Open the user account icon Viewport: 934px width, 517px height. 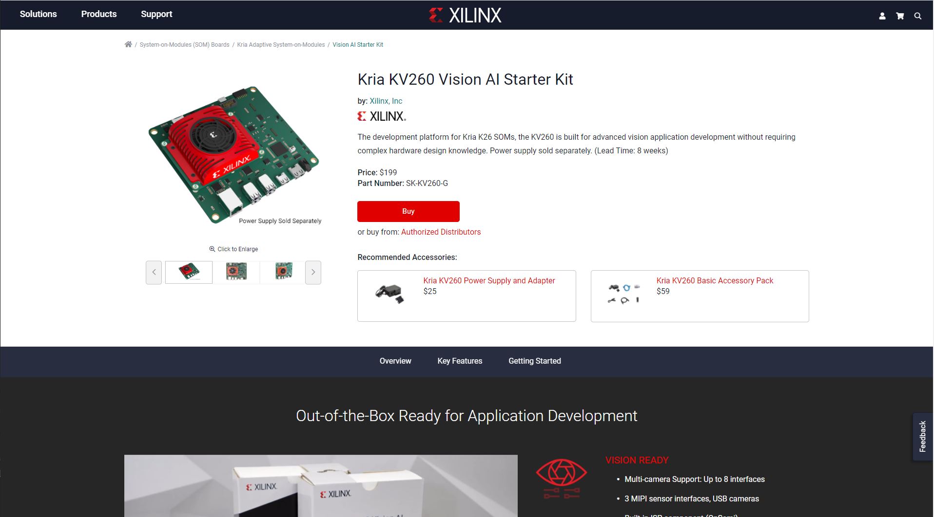882,16
